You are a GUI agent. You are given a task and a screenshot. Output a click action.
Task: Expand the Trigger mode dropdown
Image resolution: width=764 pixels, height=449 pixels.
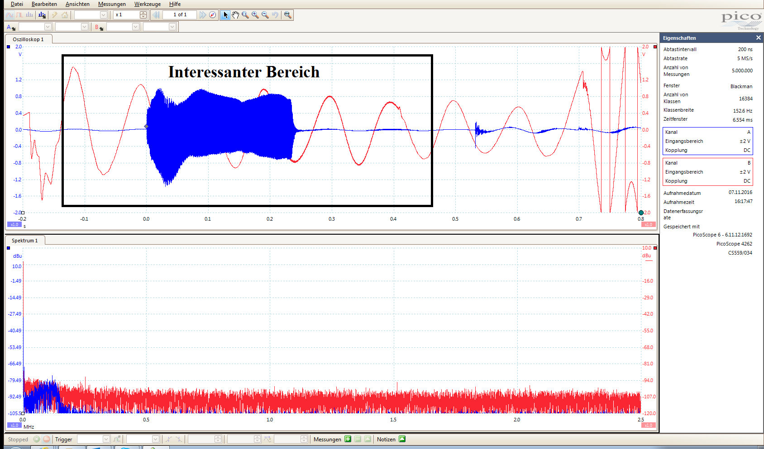106,439
